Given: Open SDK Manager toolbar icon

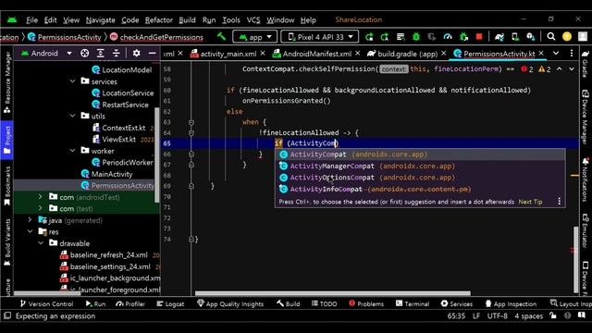Looking at the screenshot, I should (x=531, y=37).
